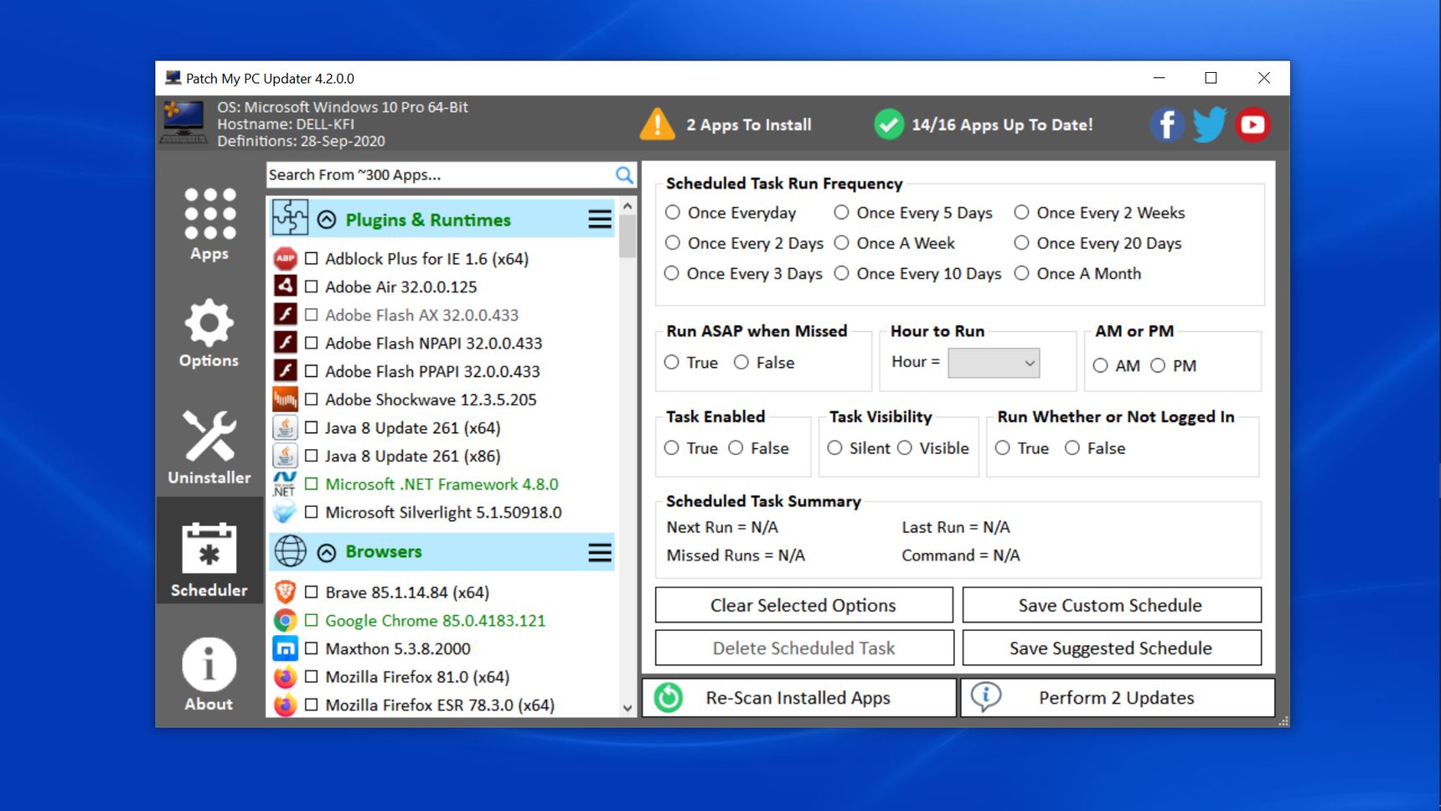Click the green Re-Scan refresh icon
Screen dimensions: 1441x811
(x=668, y=697)
